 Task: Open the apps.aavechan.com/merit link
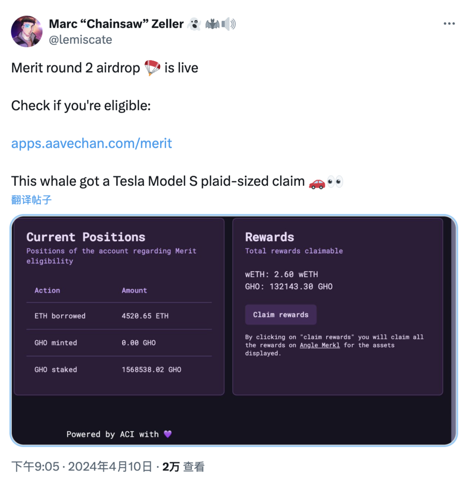(x=91, y=143)
